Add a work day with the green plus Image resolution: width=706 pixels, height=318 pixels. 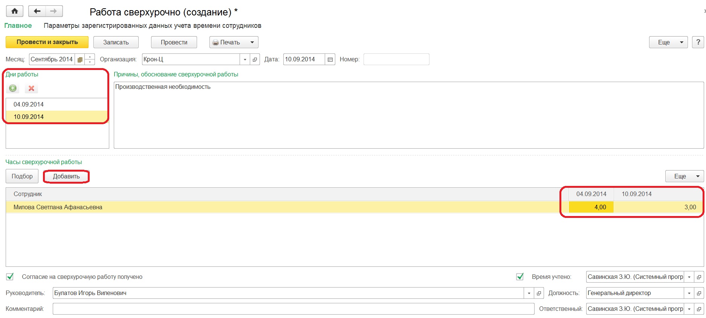(13, 88)
